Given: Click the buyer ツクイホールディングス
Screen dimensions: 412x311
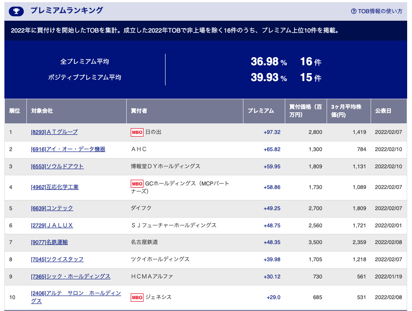Looking at the screenshot, I should (160, 259).
